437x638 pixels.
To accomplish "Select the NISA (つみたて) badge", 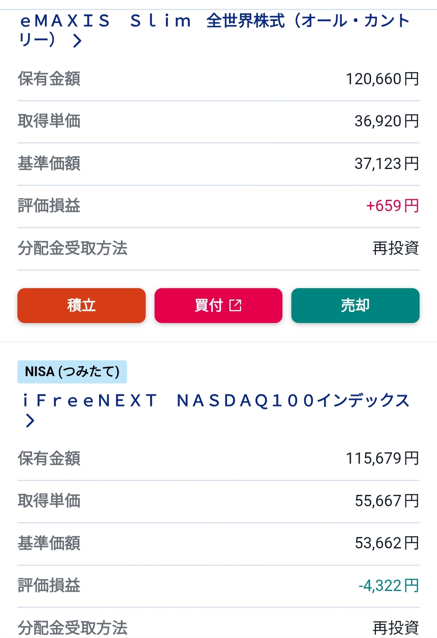I will click(x=72, y=372).
